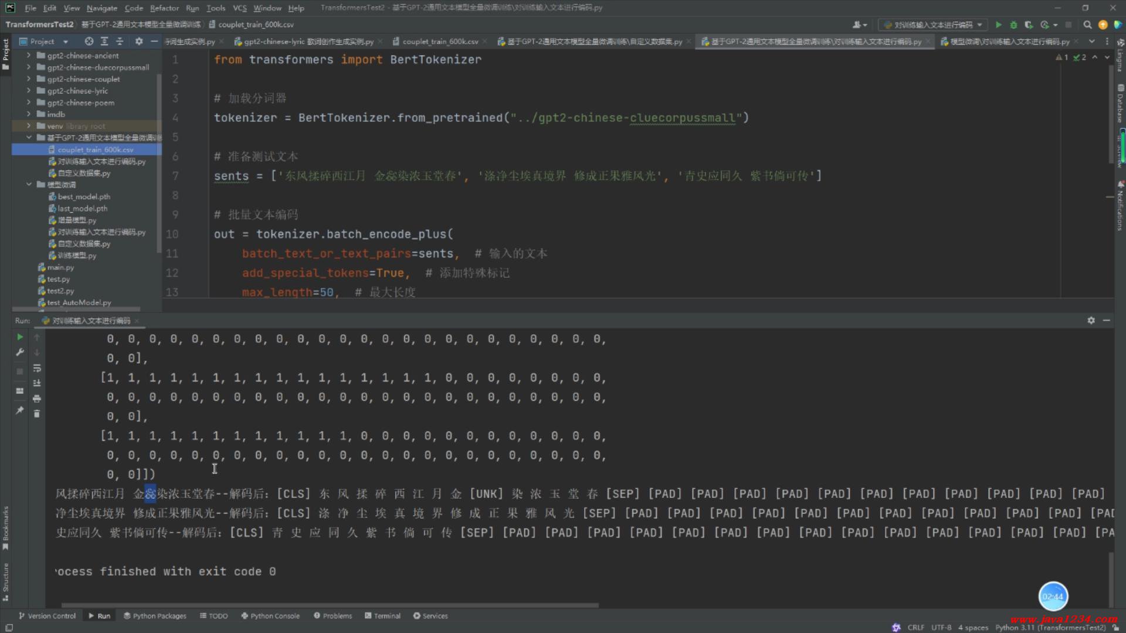
Task: Toggle soft-wrap in Run console
Action: point(37,368)
